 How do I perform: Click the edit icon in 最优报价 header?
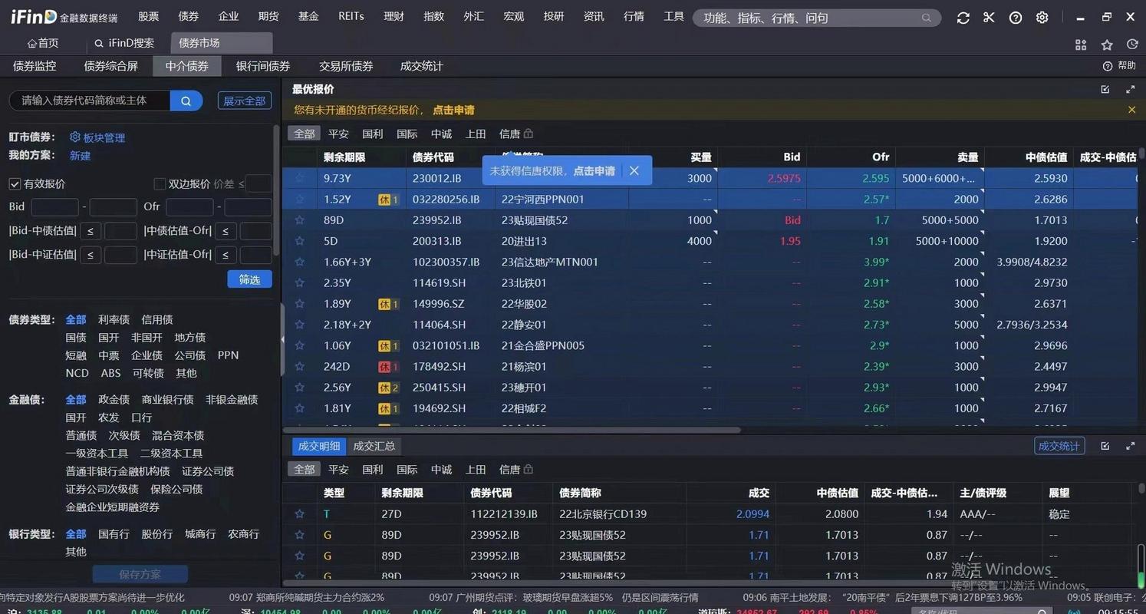click(x=1105, y=89)
